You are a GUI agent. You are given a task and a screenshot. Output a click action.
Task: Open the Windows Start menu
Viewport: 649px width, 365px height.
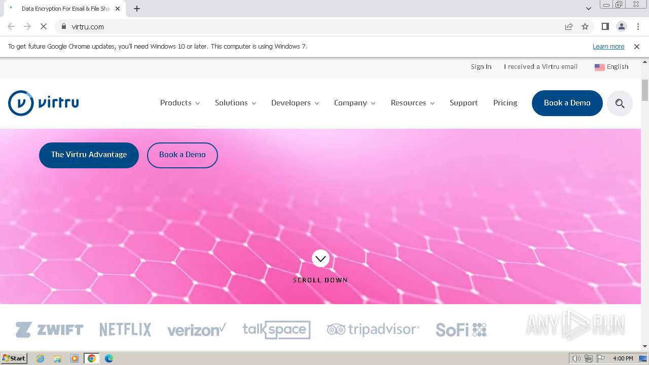click(x=14, y=358)
